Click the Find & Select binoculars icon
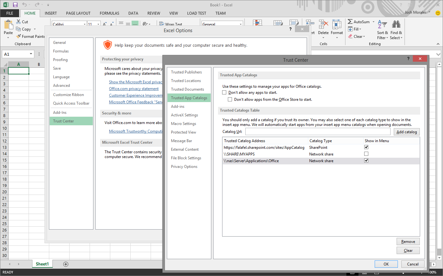The image size is (443, 276). click(396, 24)
